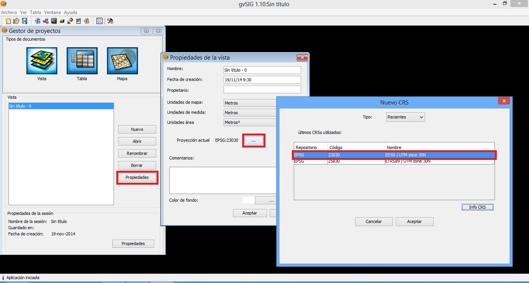Click the projection selector '...' button
Screen dimensions: 529x283
click(253, 141)
